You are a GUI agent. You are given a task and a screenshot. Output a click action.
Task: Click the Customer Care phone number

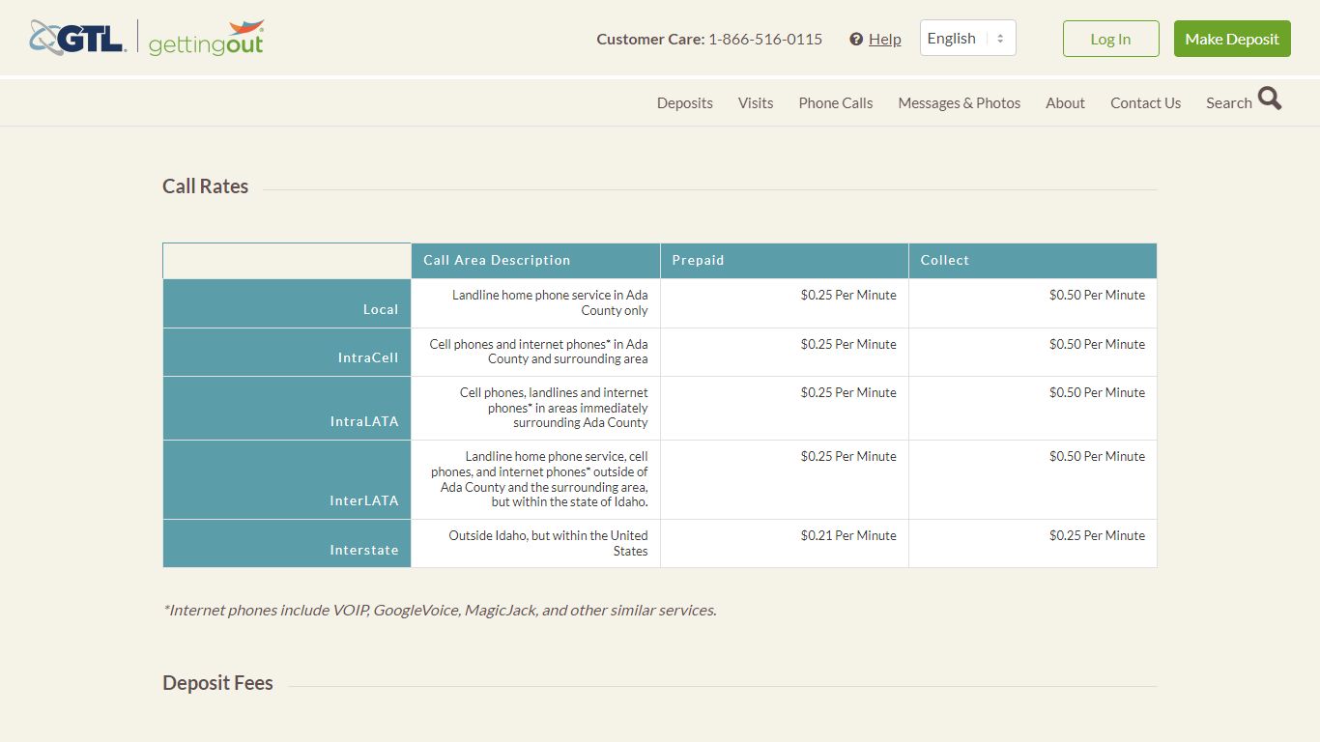pos(765,39)
